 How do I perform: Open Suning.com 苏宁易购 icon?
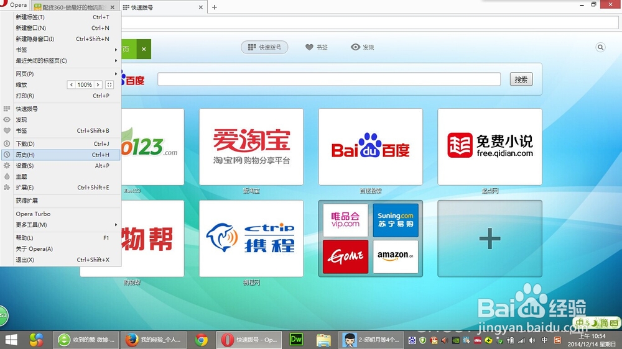[396, 220]
